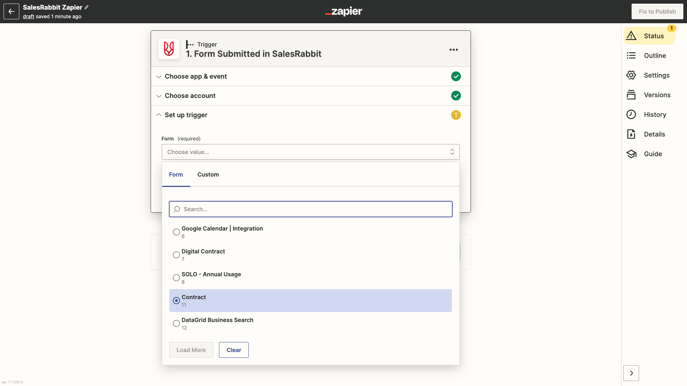
Task: Click the Guide graduation cap icon
Action: pyautogui.click(x=631, y=154)
